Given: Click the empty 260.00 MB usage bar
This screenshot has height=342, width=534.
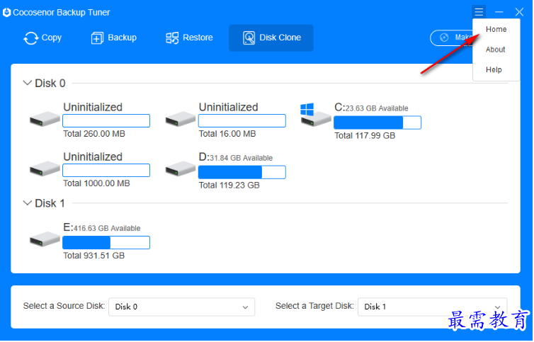Looking at the screenshot, I should 106,121.
